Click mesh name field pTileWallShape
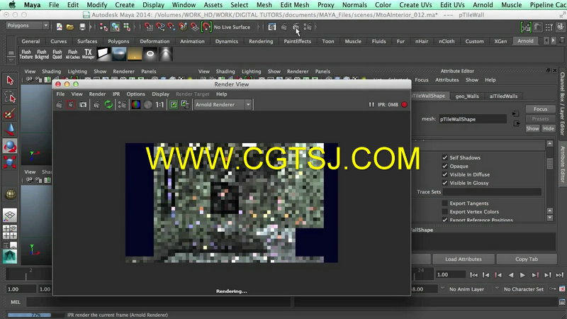 pos(472,119)
